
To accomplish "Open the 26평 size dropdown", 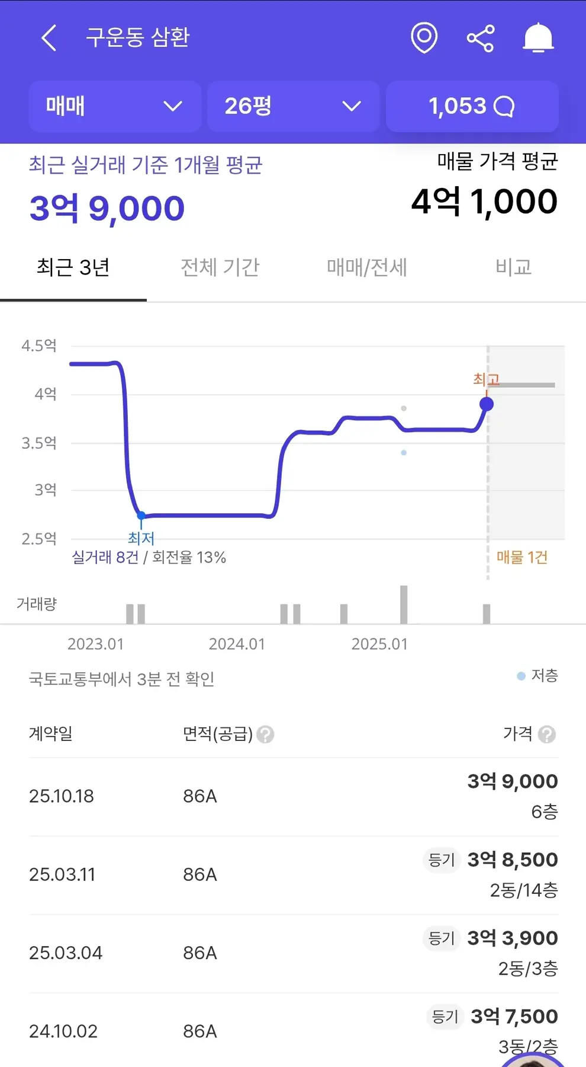I will pyautogui.click(x=293, y=107).
